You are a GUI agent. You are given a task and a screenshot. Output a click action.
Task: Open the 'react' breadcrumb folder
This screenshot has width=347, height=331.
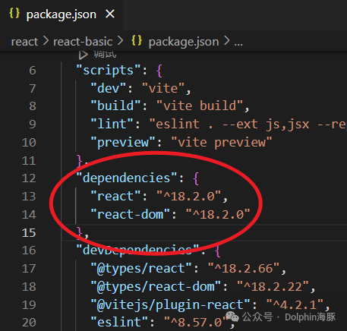pos(24,42)
